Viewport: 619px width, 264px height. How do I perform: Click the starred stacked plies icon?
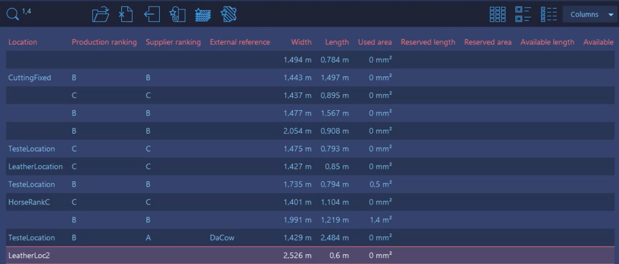(x=203, y=15)
